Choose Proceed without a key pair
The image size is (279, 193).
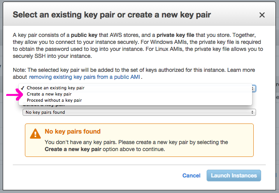click(54, 100)
